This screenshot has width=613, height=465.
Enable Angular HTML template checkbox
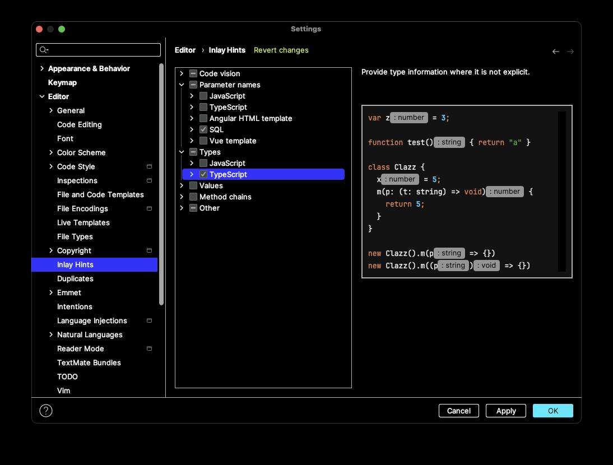click(203, 118)
